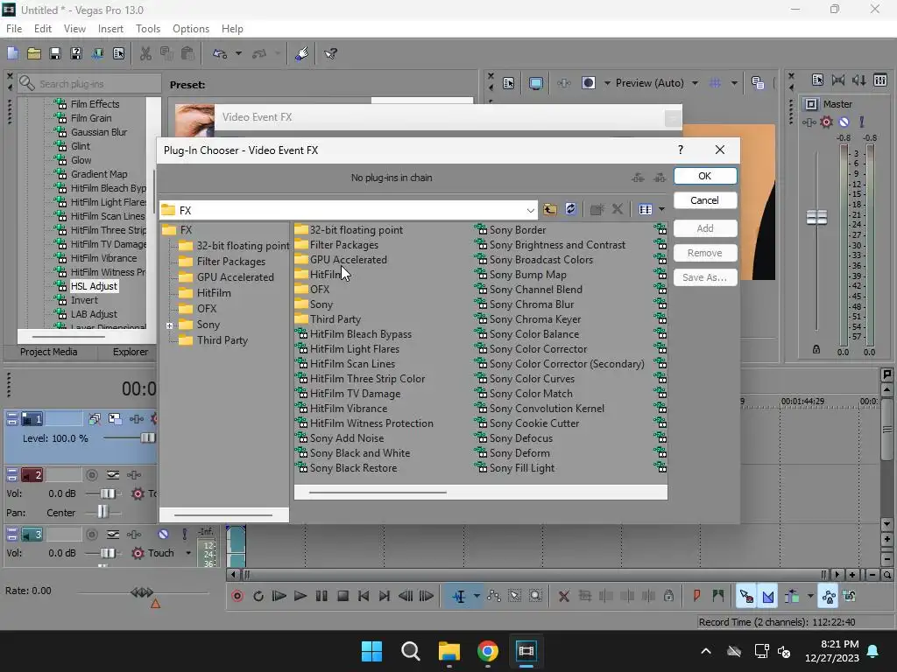The height and width of the screenshot is (672, 897).
Task: Open Split Screen View dropdown arrow
Action: pos(607,83)
